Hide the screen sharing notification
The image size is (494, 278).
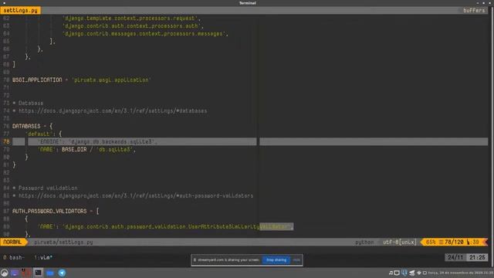click(x=296, y=260)
